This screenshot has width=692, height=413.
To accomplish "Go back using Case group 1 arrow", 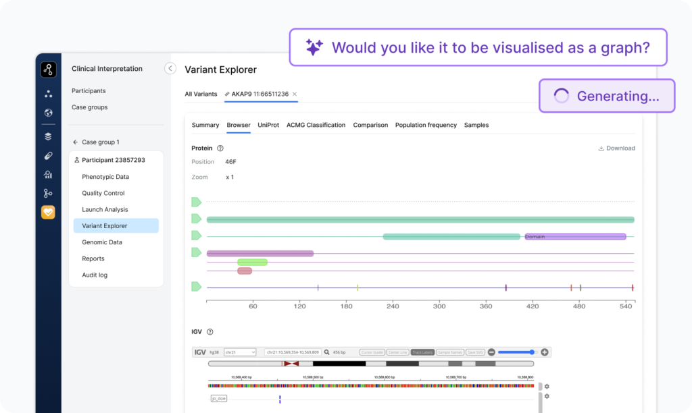I will (x=75, y=142).
